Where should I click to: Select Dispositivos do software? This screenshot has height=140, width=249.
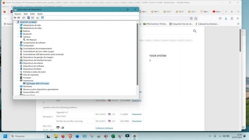[33, 66]
